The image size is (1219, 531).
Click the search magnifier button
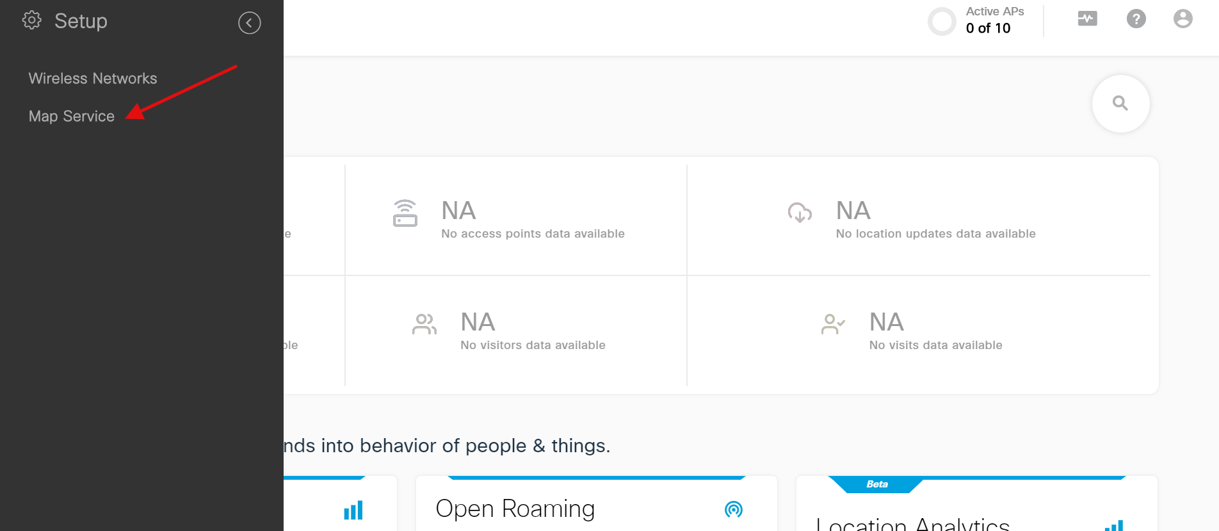coord(1120,104)
